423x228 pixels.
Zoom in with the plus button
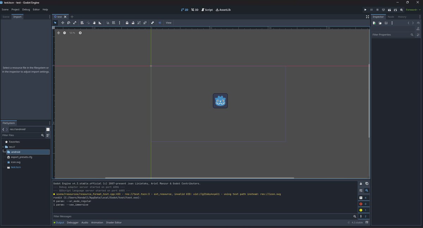point(80,33)
